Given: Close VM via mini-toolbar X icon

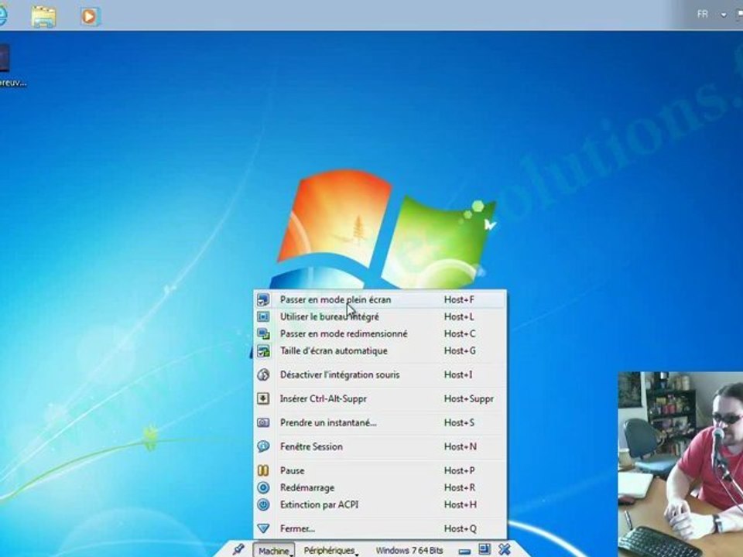Looking at the screenshot, I should (x=504, y=549).
